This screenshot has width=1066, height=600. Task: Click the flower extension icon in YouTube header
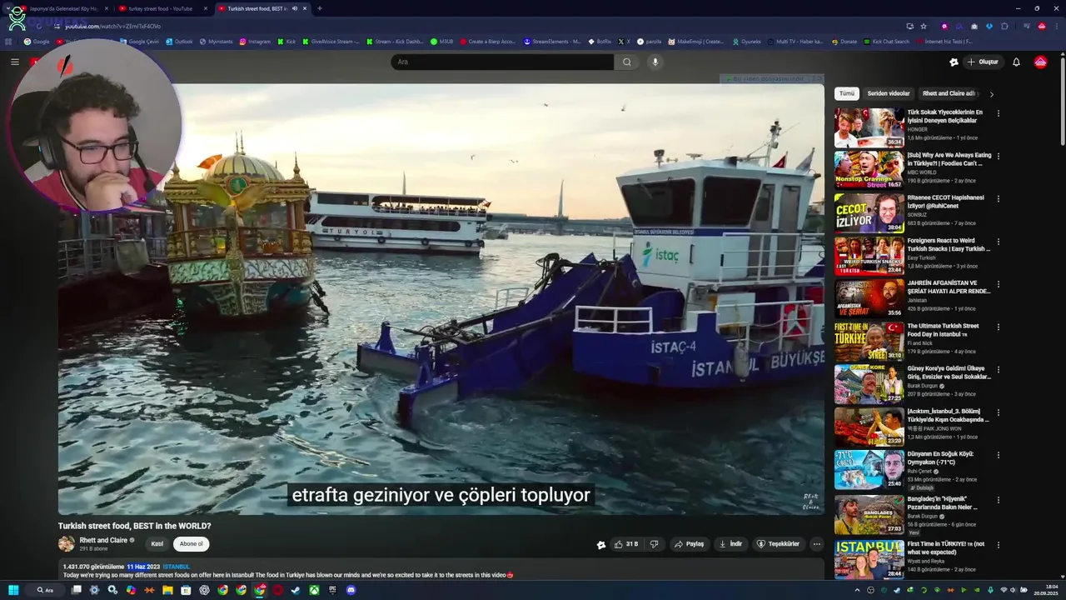[954, 62]
